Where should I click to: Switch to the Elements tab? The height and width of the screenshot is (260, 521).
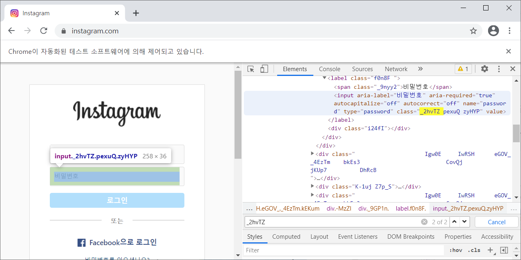(295, 69)
